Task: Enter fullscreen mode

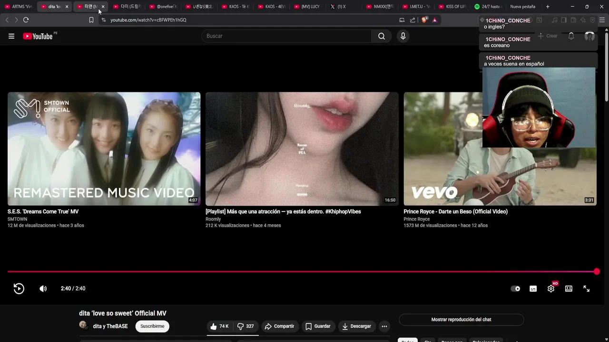Action: click(586, 288)
